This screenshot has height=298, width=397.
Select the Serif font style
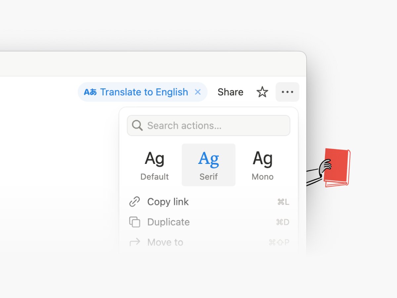coord(208,165)
